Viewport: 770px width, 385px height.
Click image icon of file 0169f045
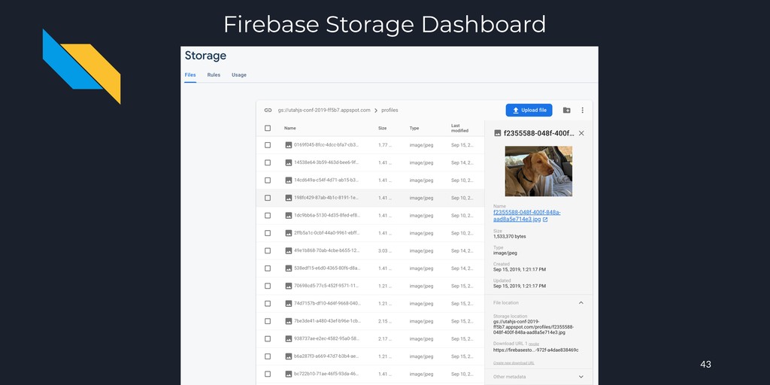pos(289,145)
